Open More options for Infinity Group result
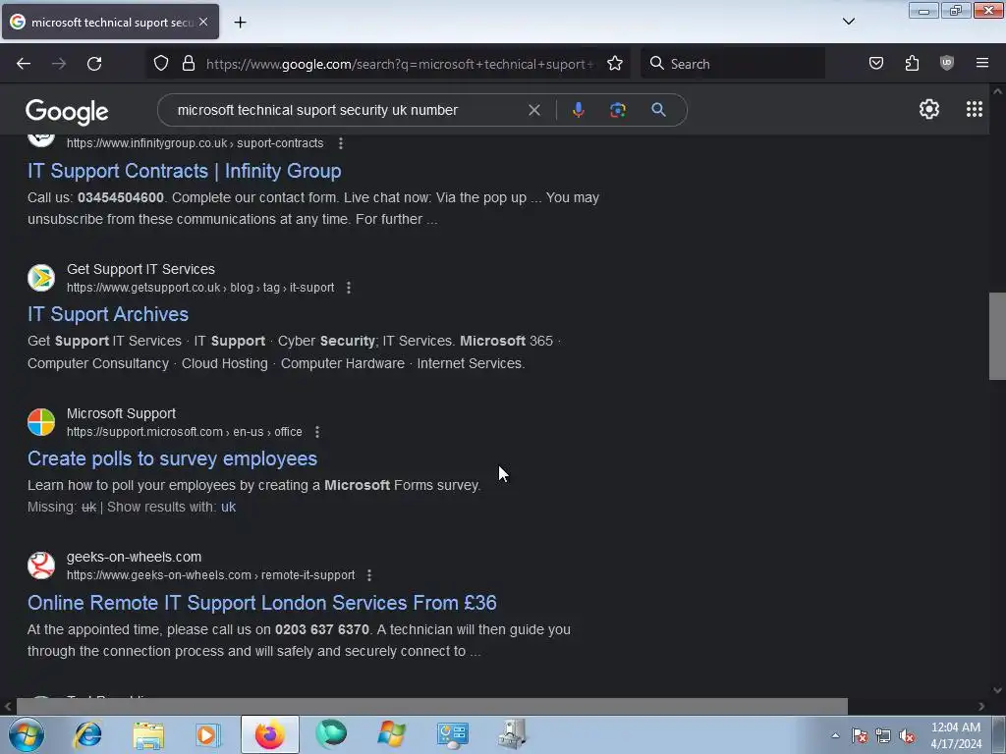 [x=341, y=143]
